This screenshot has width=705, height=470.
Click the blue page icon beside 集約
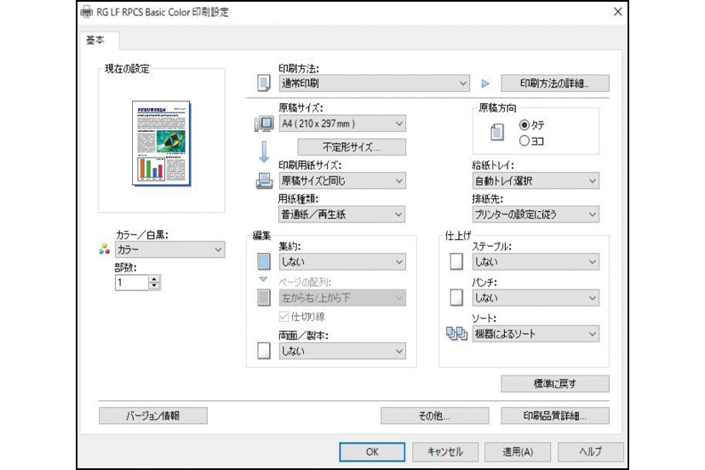pyautogui.click(x=264, y=261)
